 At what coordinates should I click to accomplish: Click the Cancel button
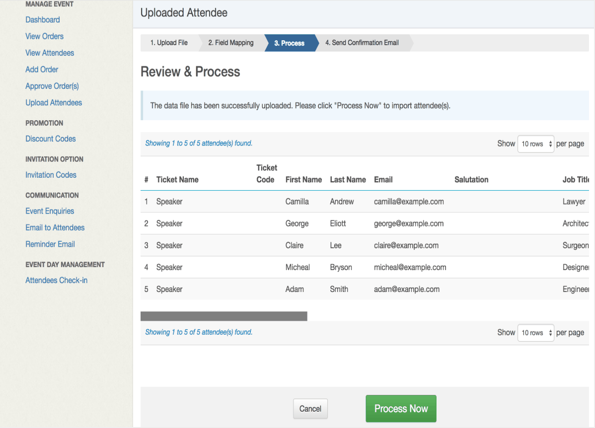[x=310, y=409]
